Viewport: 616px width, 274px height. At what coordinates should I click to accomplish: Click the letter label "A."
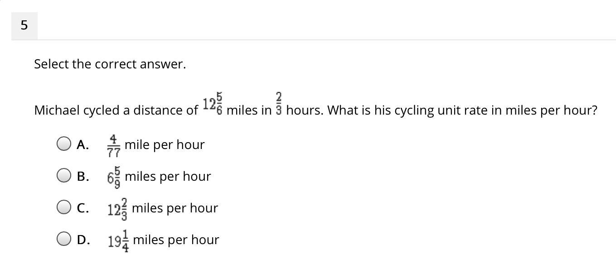(x=82, y=144)
